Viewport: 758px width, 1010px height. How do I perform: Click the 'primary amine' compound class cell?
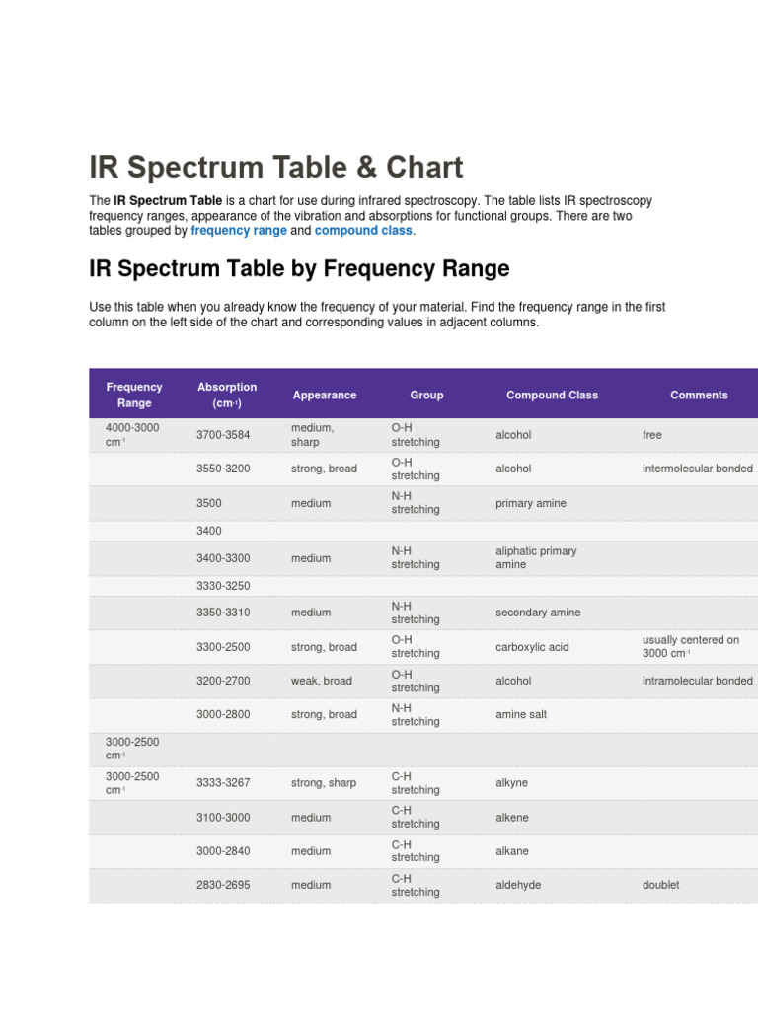click(531, 503)
